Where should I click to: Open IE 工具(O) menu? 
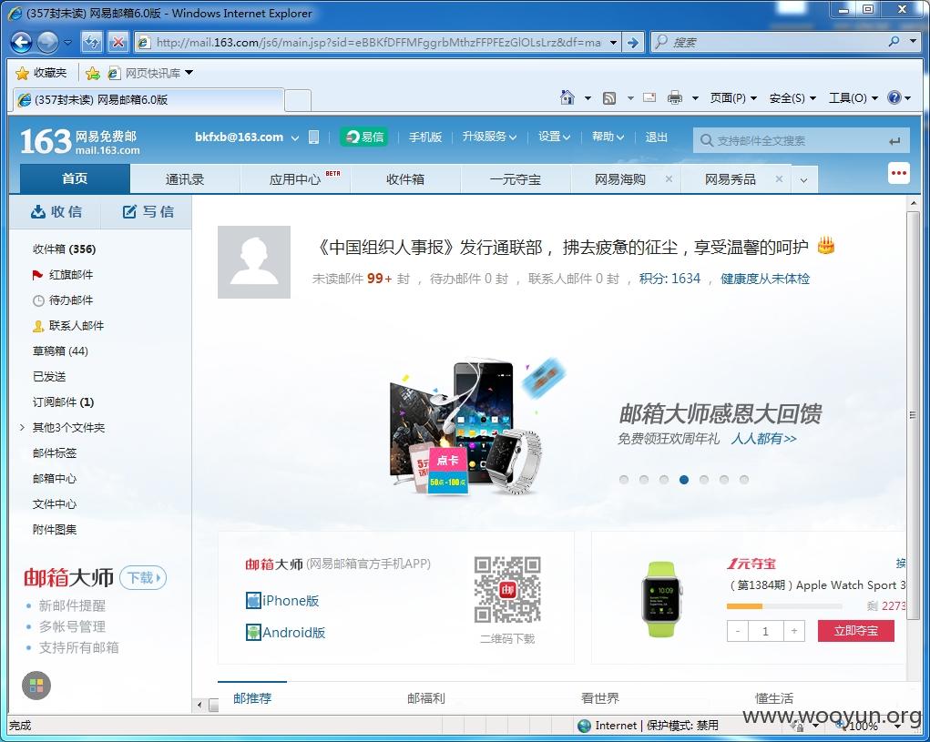[853, 98]
